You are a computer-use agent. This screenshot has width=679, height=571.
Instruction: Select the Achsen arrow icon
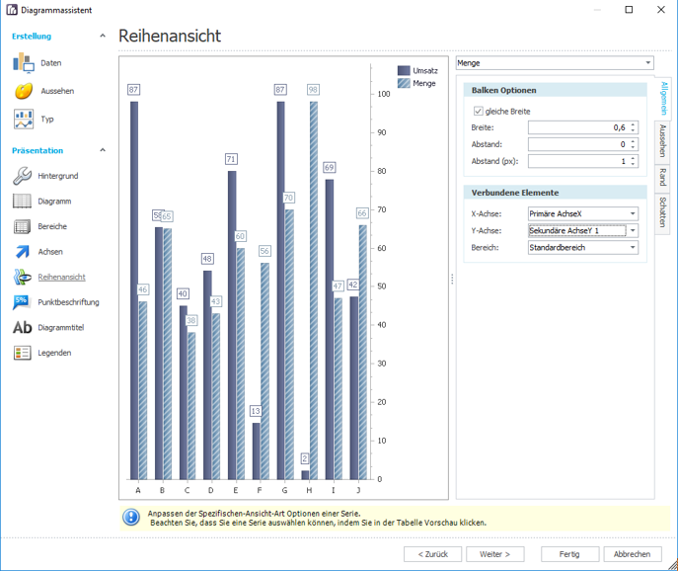click(22, 252)
